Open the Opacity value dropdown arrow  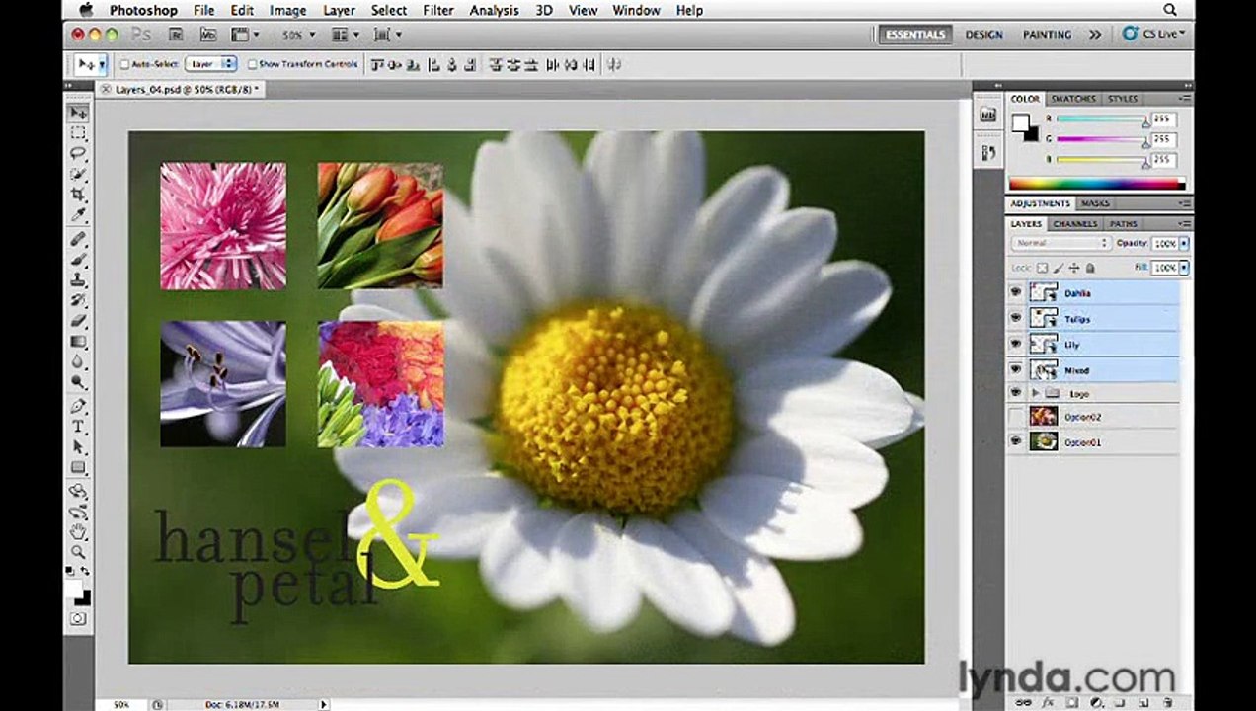1184,243
